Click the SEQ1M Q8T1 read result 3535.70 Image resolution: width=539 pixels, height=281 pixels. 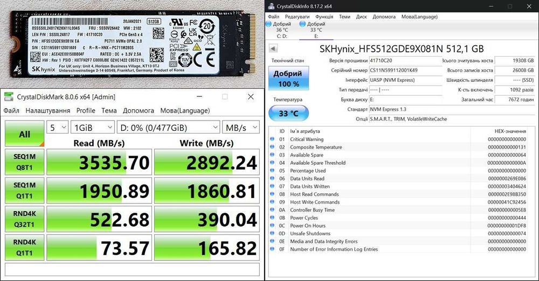(x=99, y=162)
